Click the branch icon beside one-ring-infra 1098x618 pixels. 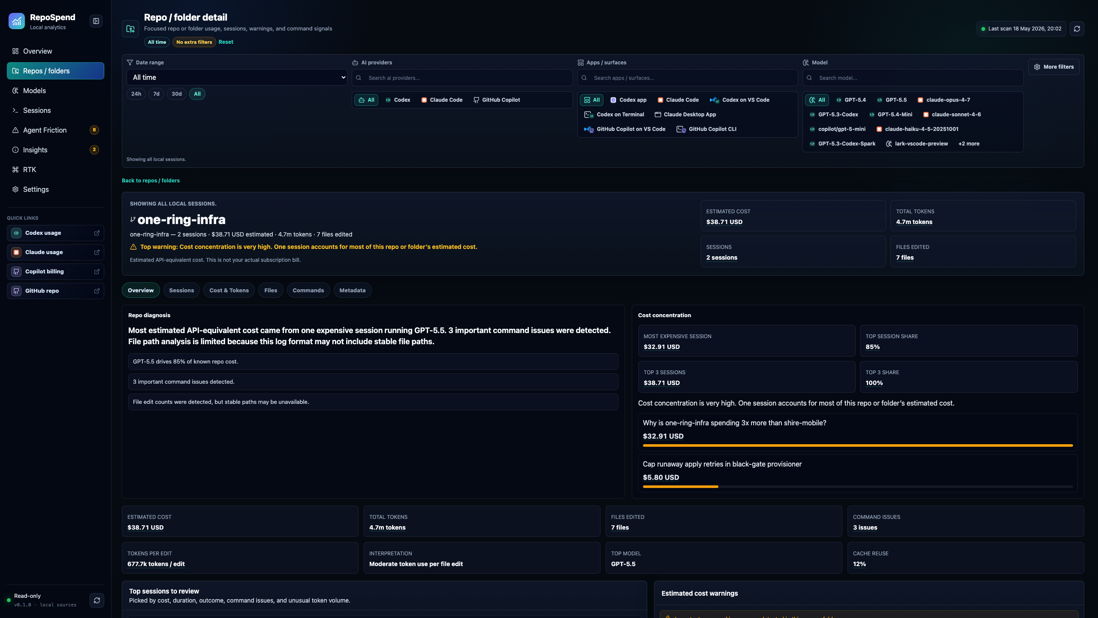point(133,219)
